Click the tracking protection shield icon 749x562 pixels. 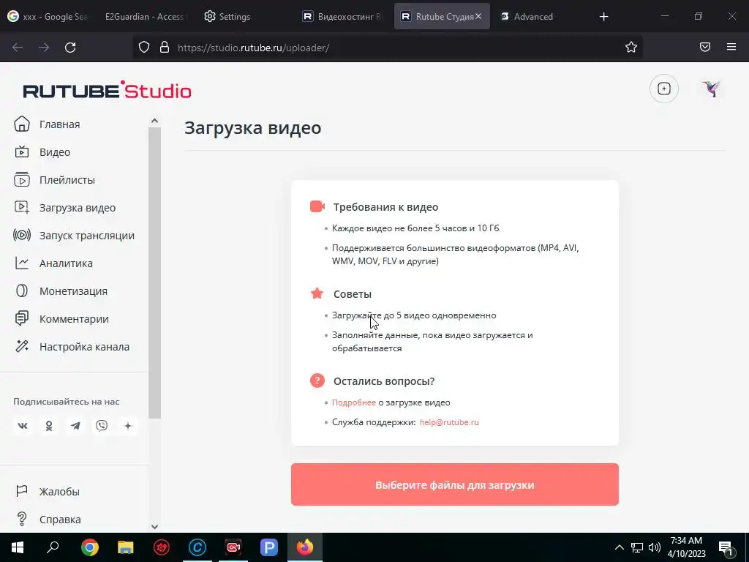144,48
